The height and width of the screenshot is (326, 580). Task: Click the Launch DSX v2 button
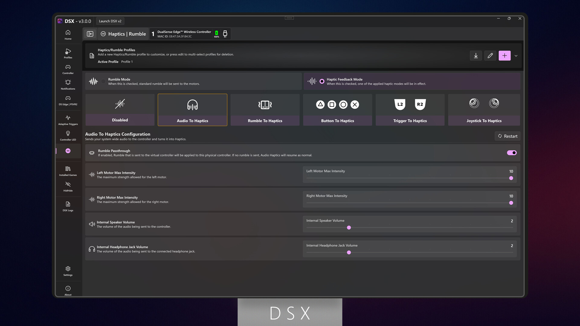click(110, 21)
